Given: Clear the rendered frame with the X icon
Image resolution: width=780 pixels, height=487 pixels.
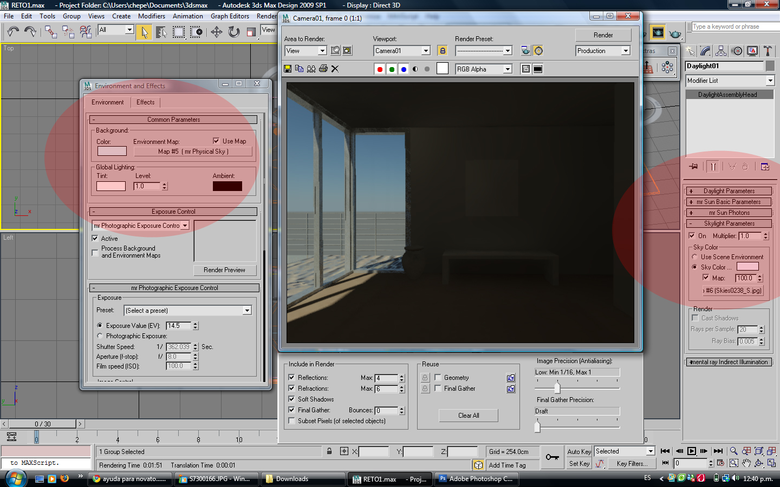Looking at the screenshot, I should click(335, 69).
